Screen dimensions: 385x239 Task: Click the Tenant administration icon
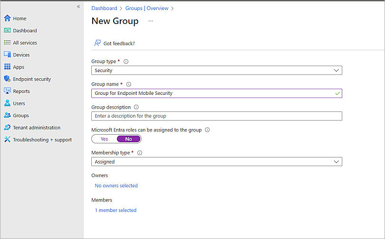[7, 127]
